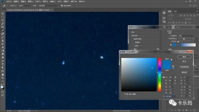Select the Eyedropper tool in the toolbox
Image resolution: width=199 pixels, height=112 pixels.
[x=3, y=30]
